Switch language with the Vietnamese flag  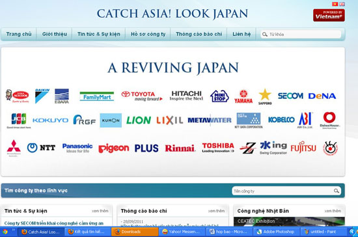click(335, 4)
